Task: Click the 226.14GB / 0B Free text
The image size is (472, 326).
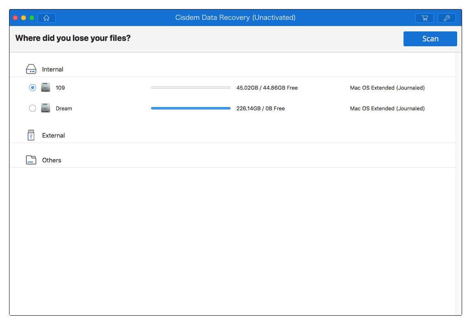Action: coord(260,108)
